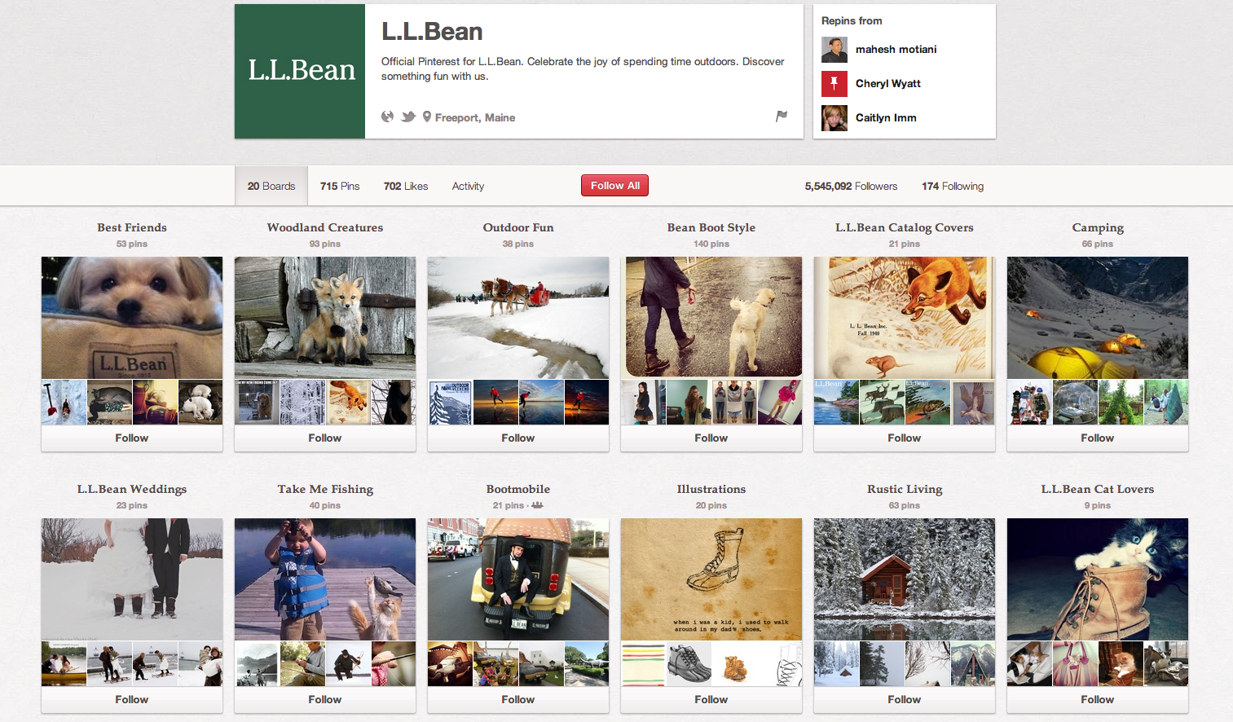Open the fox illustration cover on Catalog Covers
The image size is (1233, 722).
click(905, 318)
